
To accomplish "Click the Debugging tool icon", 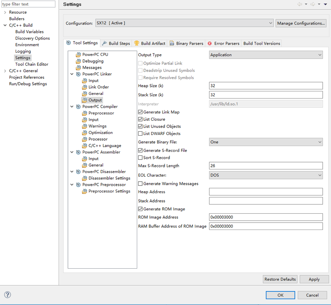I will point(78,61).
